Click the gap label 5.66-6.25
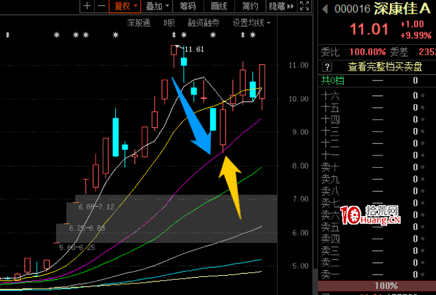This screenshot has width=436, height=295. [77, 247]
